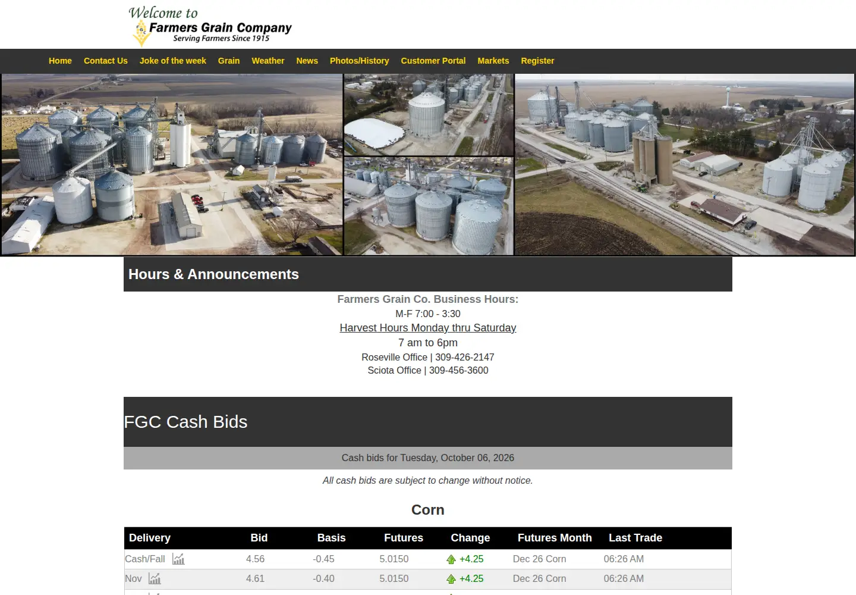
Task: Click Farmers Grain Co. Business Hours text
Action: [x=428, y=299]
